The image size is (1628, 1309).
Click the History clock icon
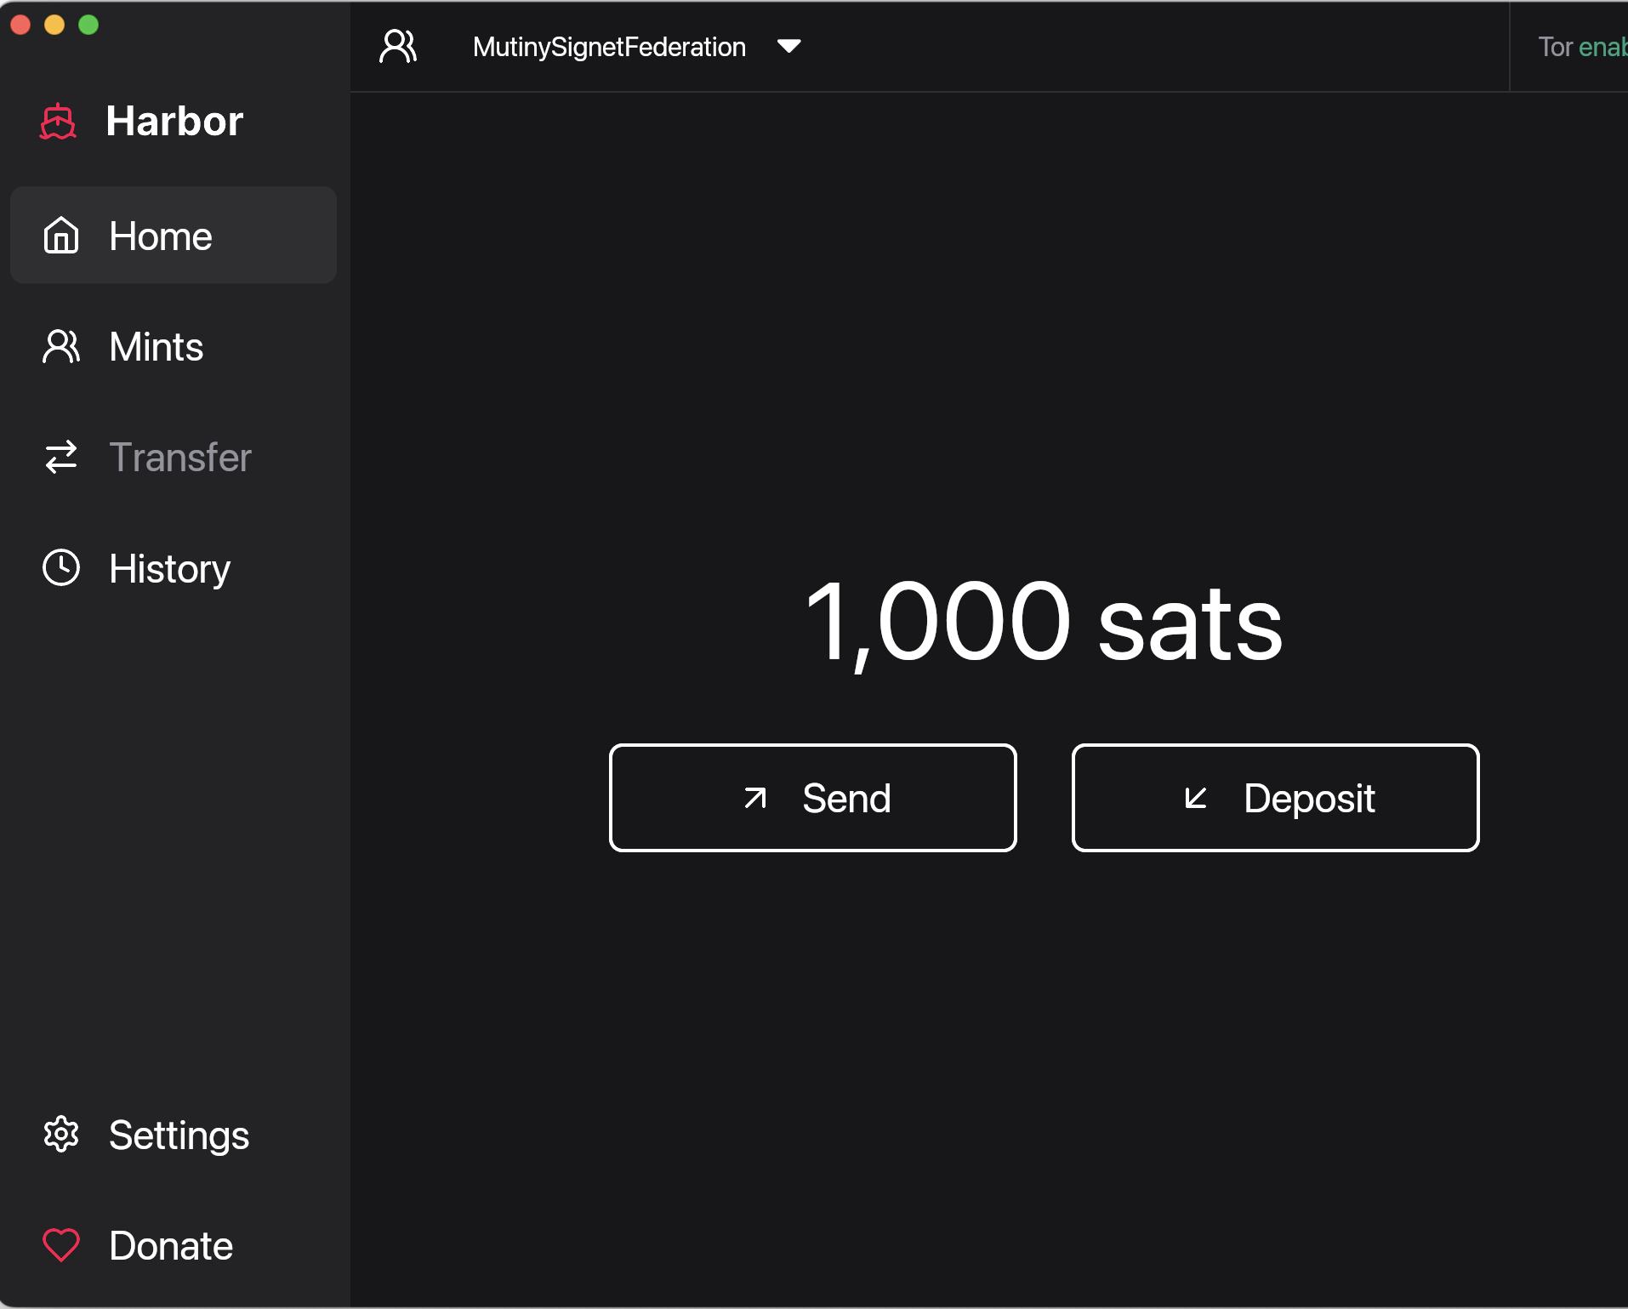61,568
